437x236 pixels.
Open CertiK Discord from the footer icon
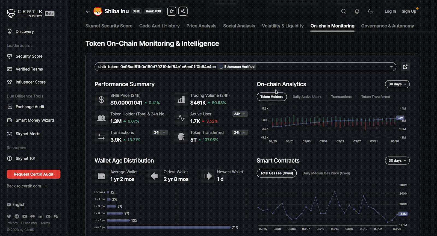click(x=48, y=216)
